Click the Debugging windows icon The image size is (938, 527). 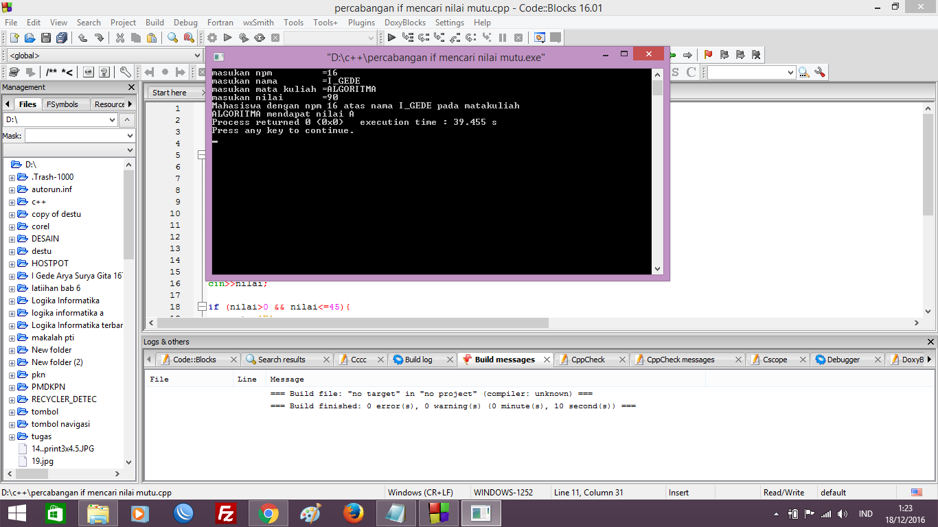pyautogui.click(x=540, y=38)
